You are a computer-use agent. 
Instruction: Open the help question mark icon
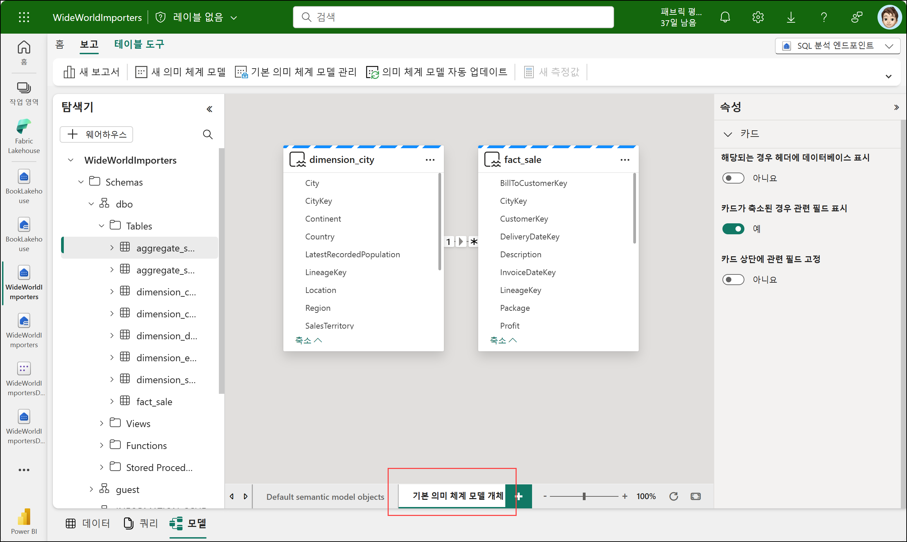coord(824,17)
